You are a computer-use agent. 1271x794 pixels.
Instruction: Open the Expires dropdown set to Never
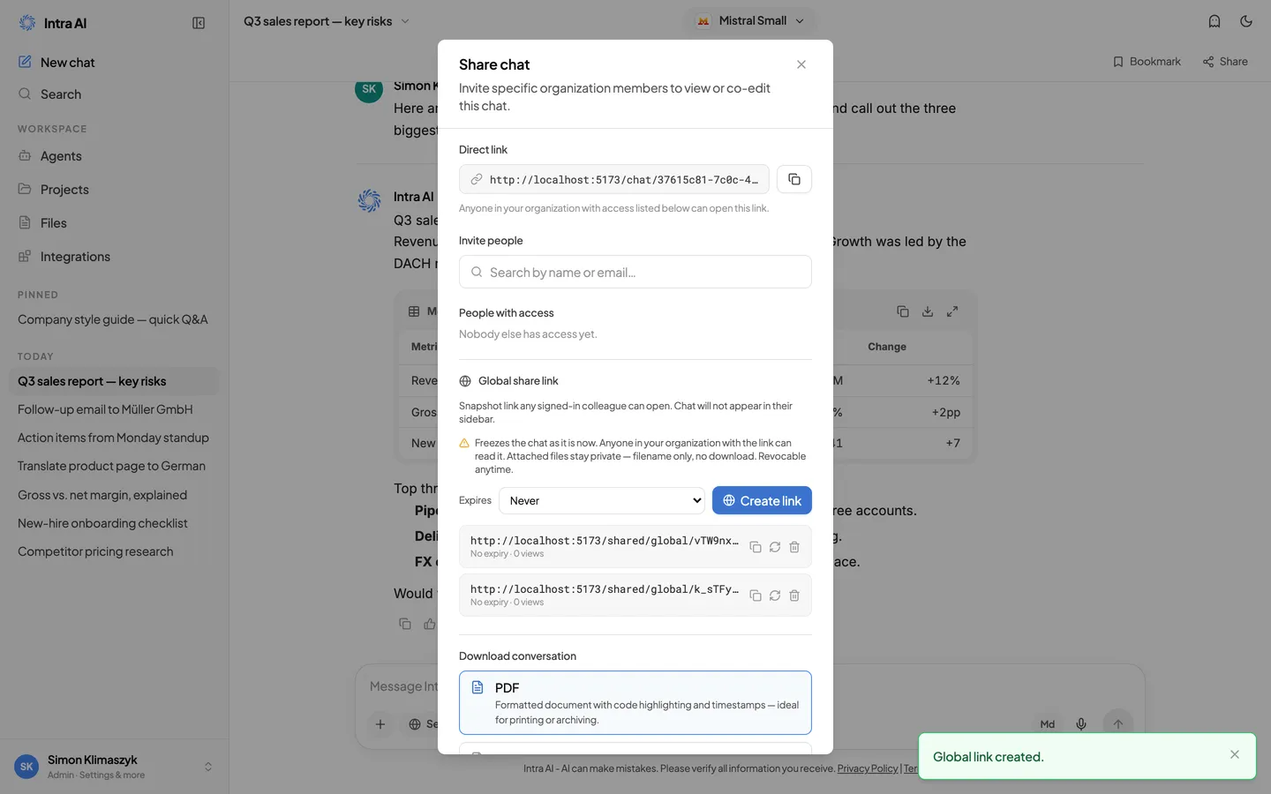click(602, 500)
